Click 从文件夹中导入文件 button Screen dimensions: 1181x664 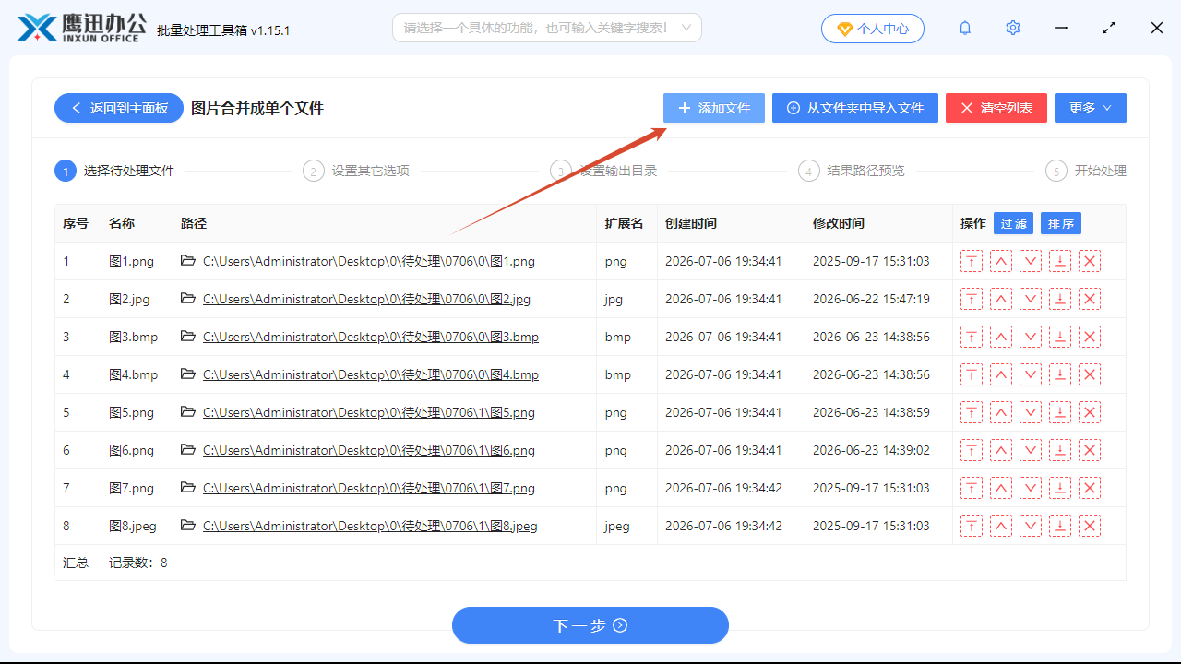[855, 108]
